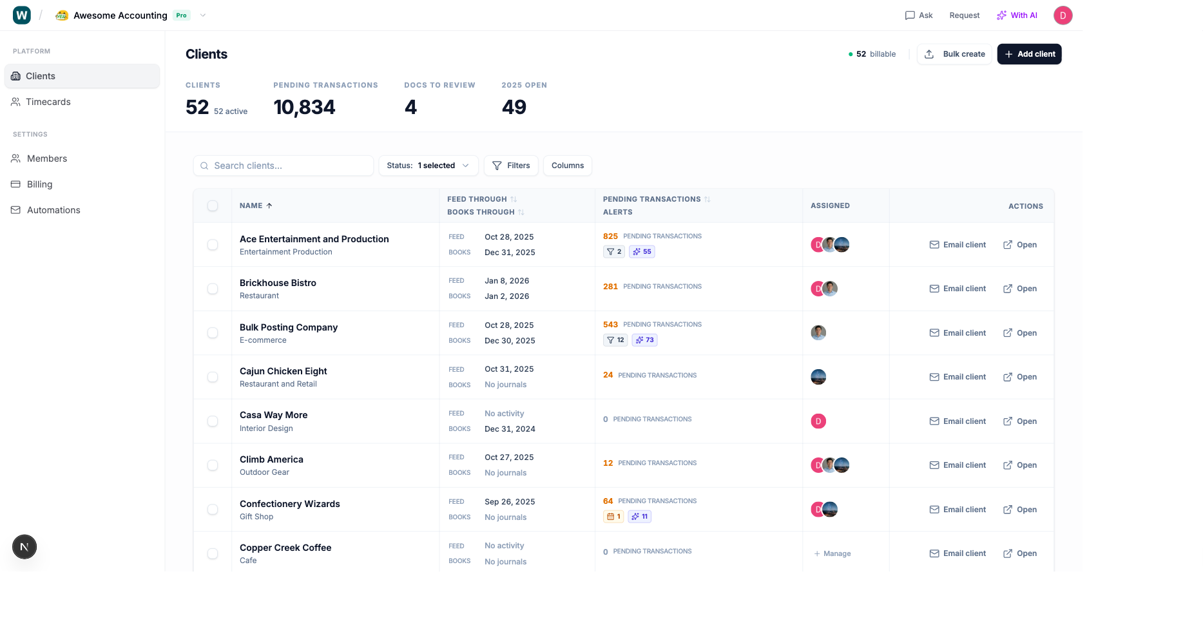
Task: Click the filter badge showing 12
Action: click(615, 340)
